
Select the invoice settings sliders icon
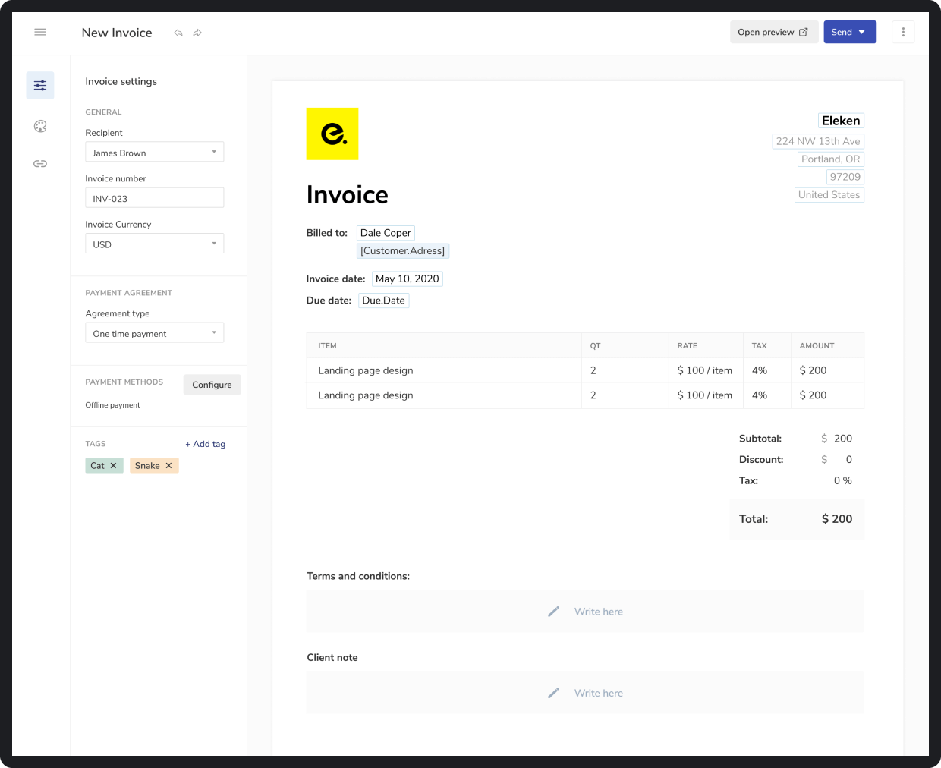point(40,86)
